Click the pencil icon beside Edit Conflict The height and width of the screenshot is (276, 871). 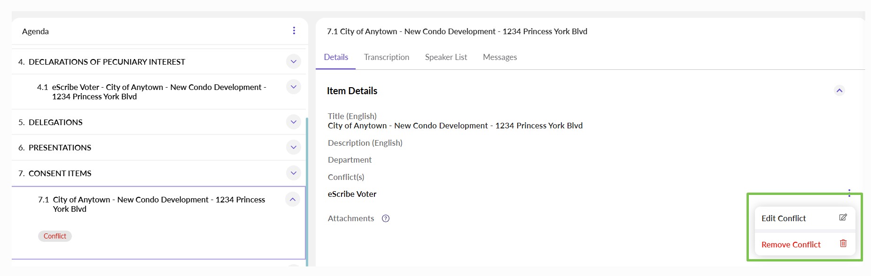[843, 217]
